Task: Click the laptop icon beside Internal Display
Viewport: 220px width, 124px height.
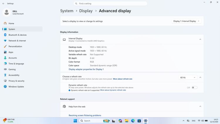Action: click(64, 40)
